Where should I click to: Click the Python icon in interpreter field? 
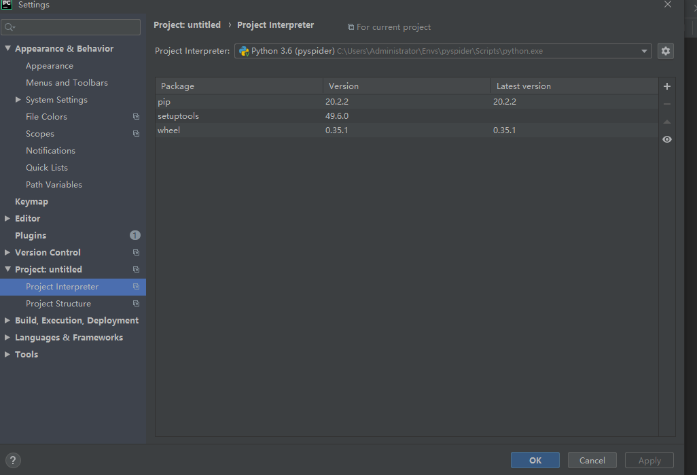click(x=244, y=51)
